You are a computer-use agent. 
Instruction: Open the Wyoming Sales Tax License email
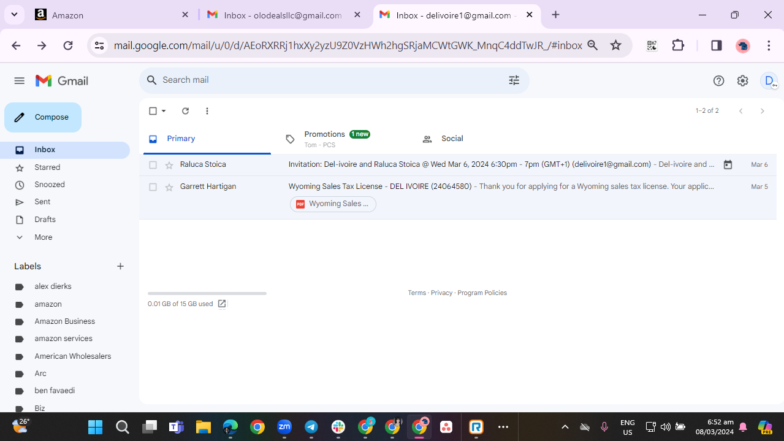click(x=457, y=197)
